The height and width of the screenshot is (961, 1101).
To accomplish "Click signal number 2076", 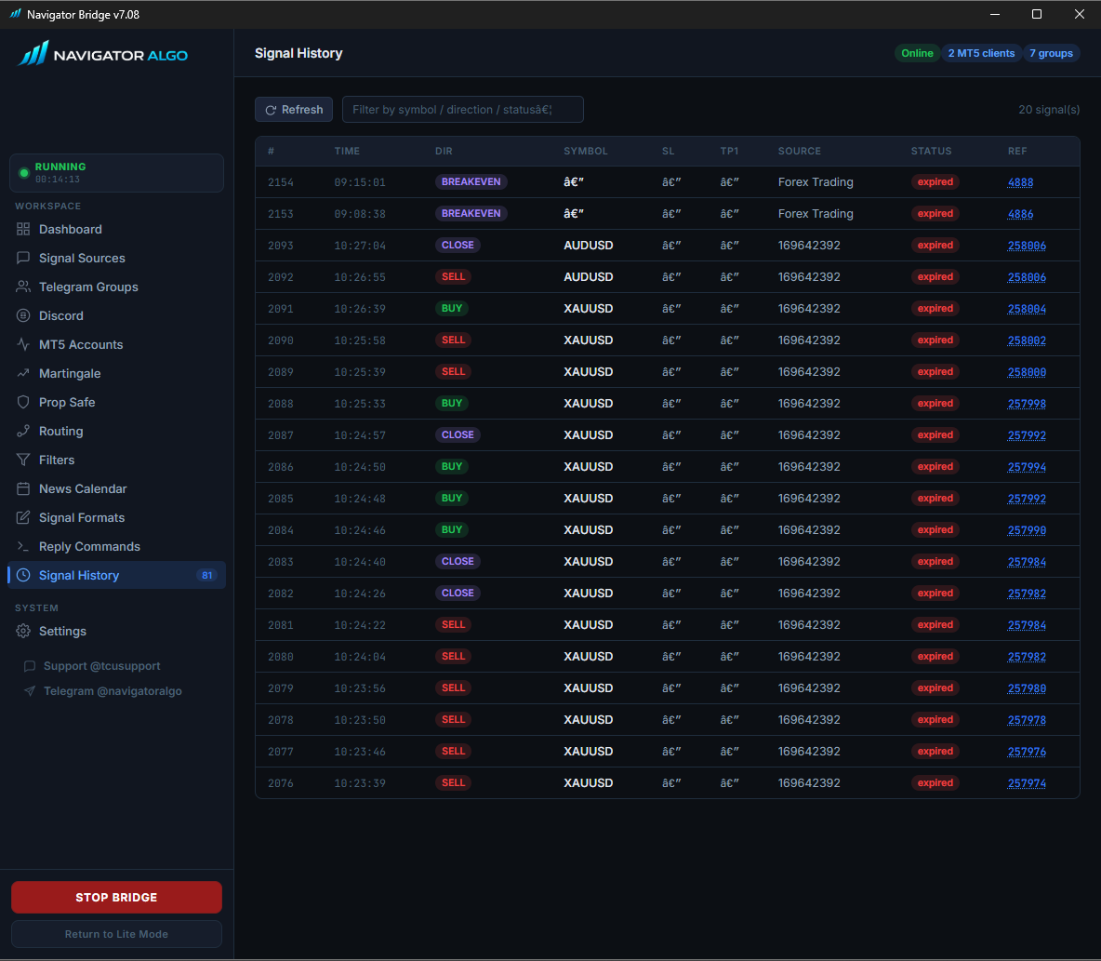I will [x=280, y=783].
